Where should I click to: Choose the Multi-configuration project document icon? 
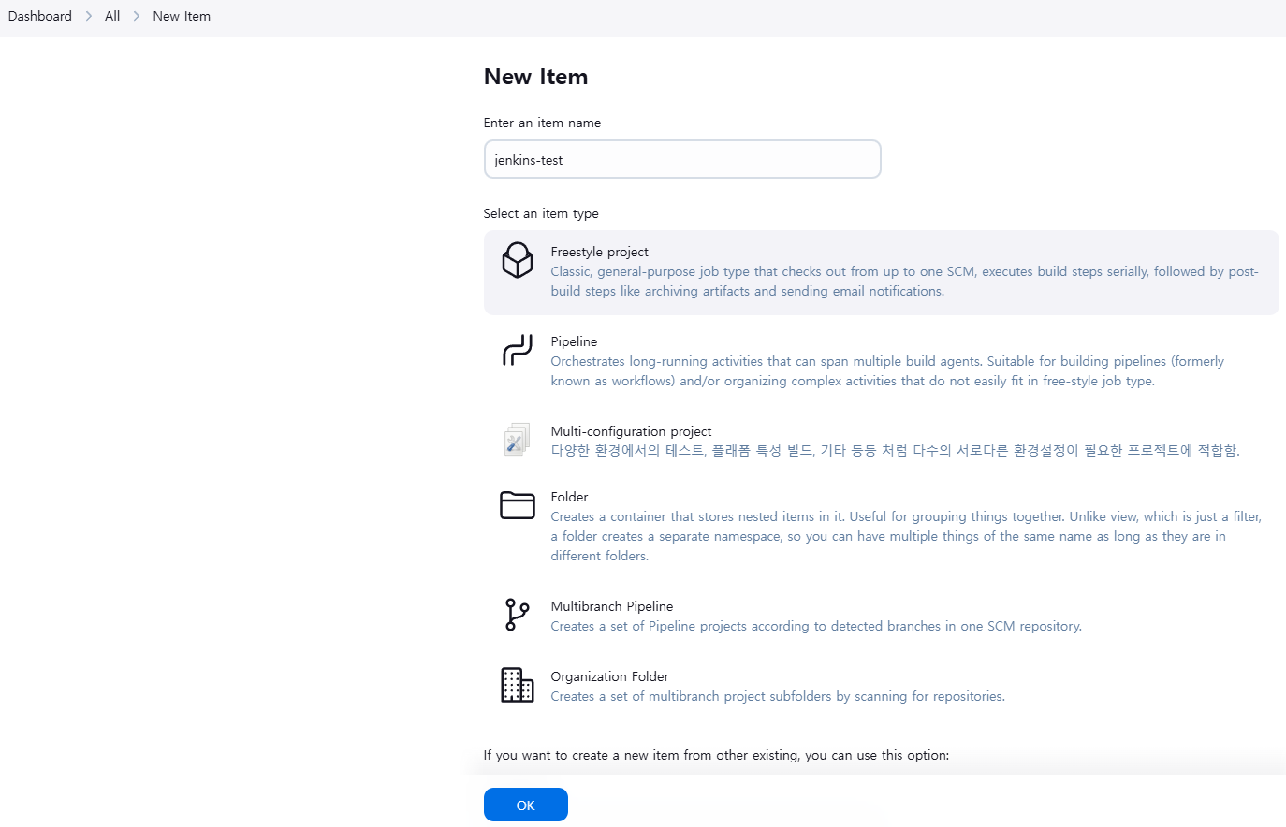coord(518,439)
